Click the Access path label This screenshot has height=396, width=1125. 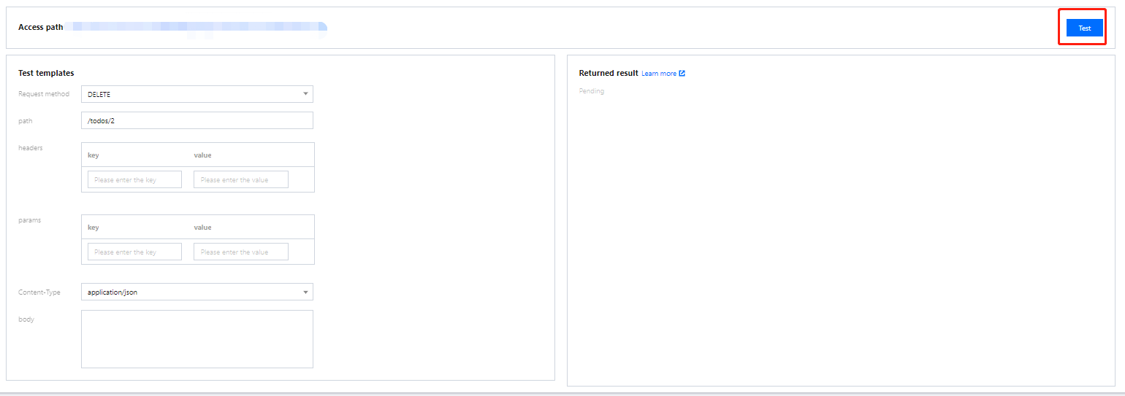pos(41,27)
